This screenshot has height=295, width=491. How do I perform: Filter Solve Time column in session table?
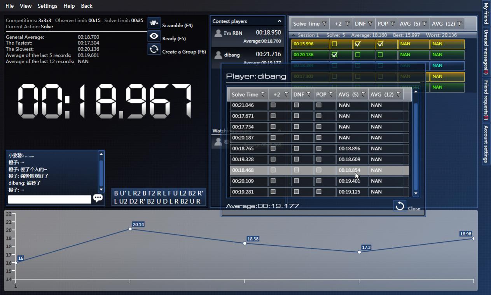click(x=325, y=24)
